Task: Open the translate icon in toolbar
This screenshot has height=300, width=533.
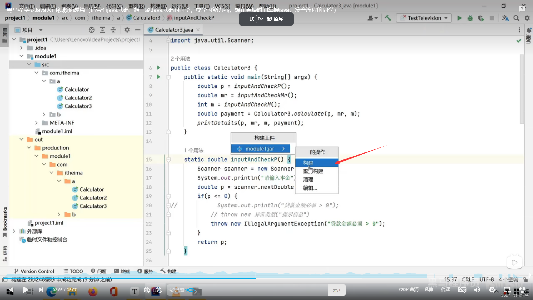Action: 505,18
